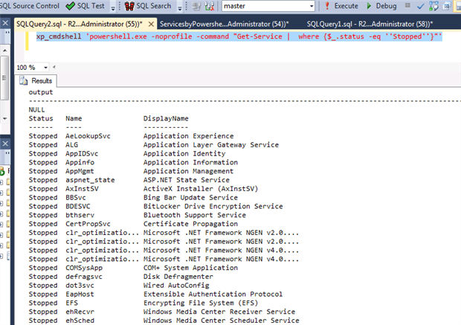Click the SQL Test green checkmark icon

(x=71, y=6)
